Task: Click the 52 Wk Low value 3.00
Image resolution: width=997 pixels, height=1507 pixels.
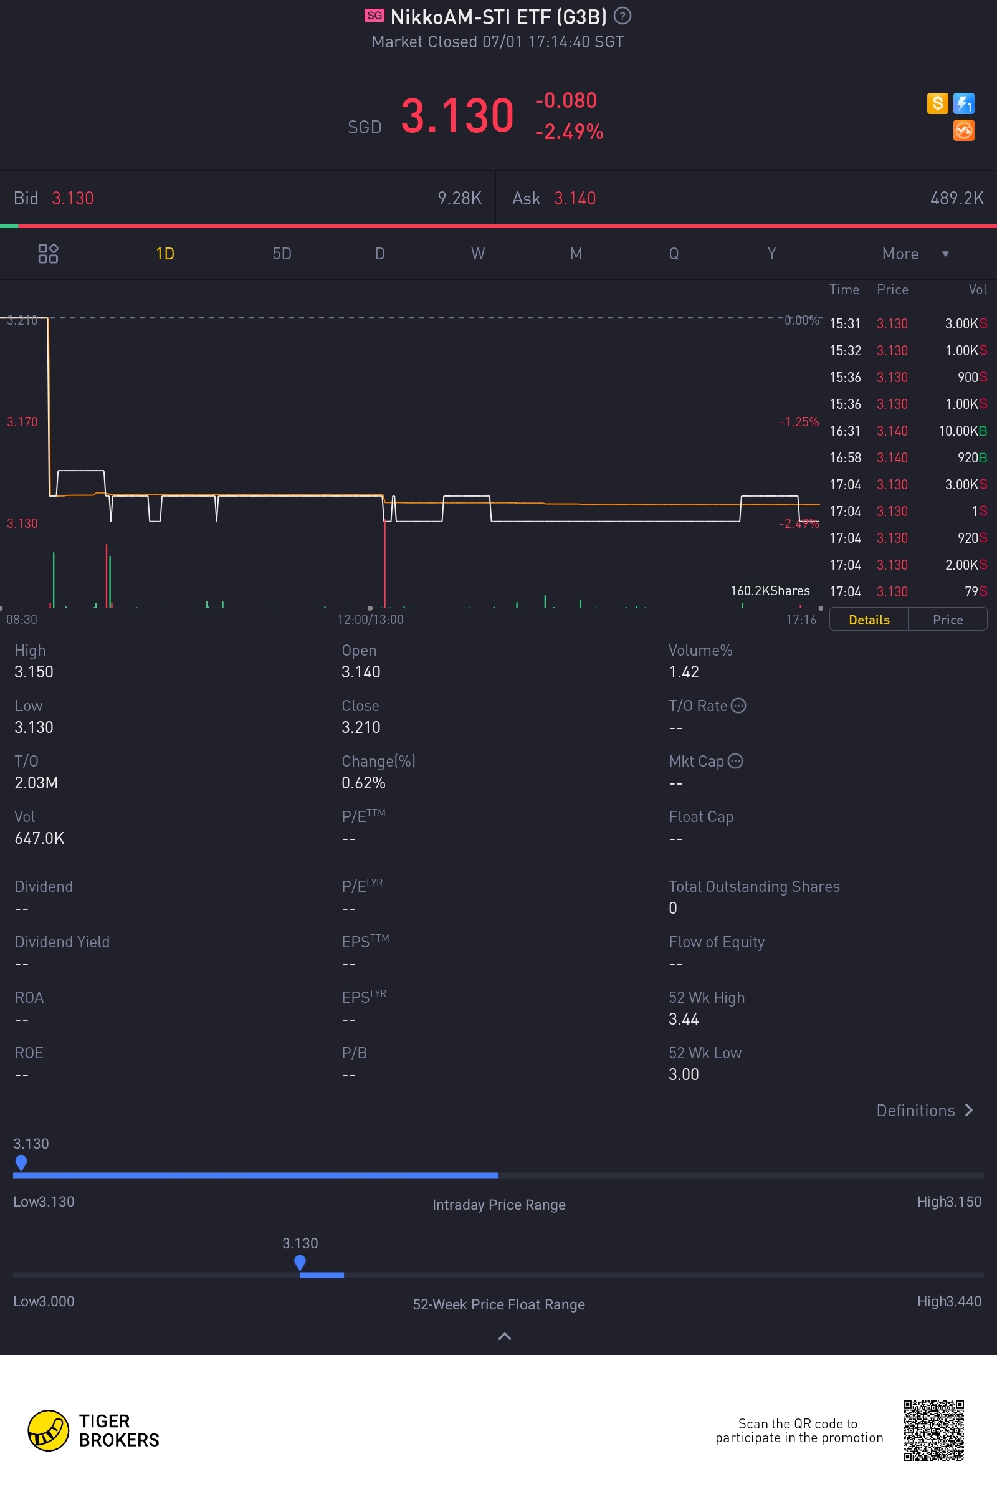Action: tap(684, 1074)
